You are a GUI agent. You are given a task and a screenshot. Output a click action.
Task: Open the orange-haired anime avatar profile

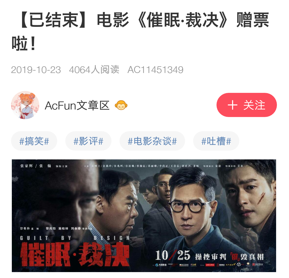point(25,105)
